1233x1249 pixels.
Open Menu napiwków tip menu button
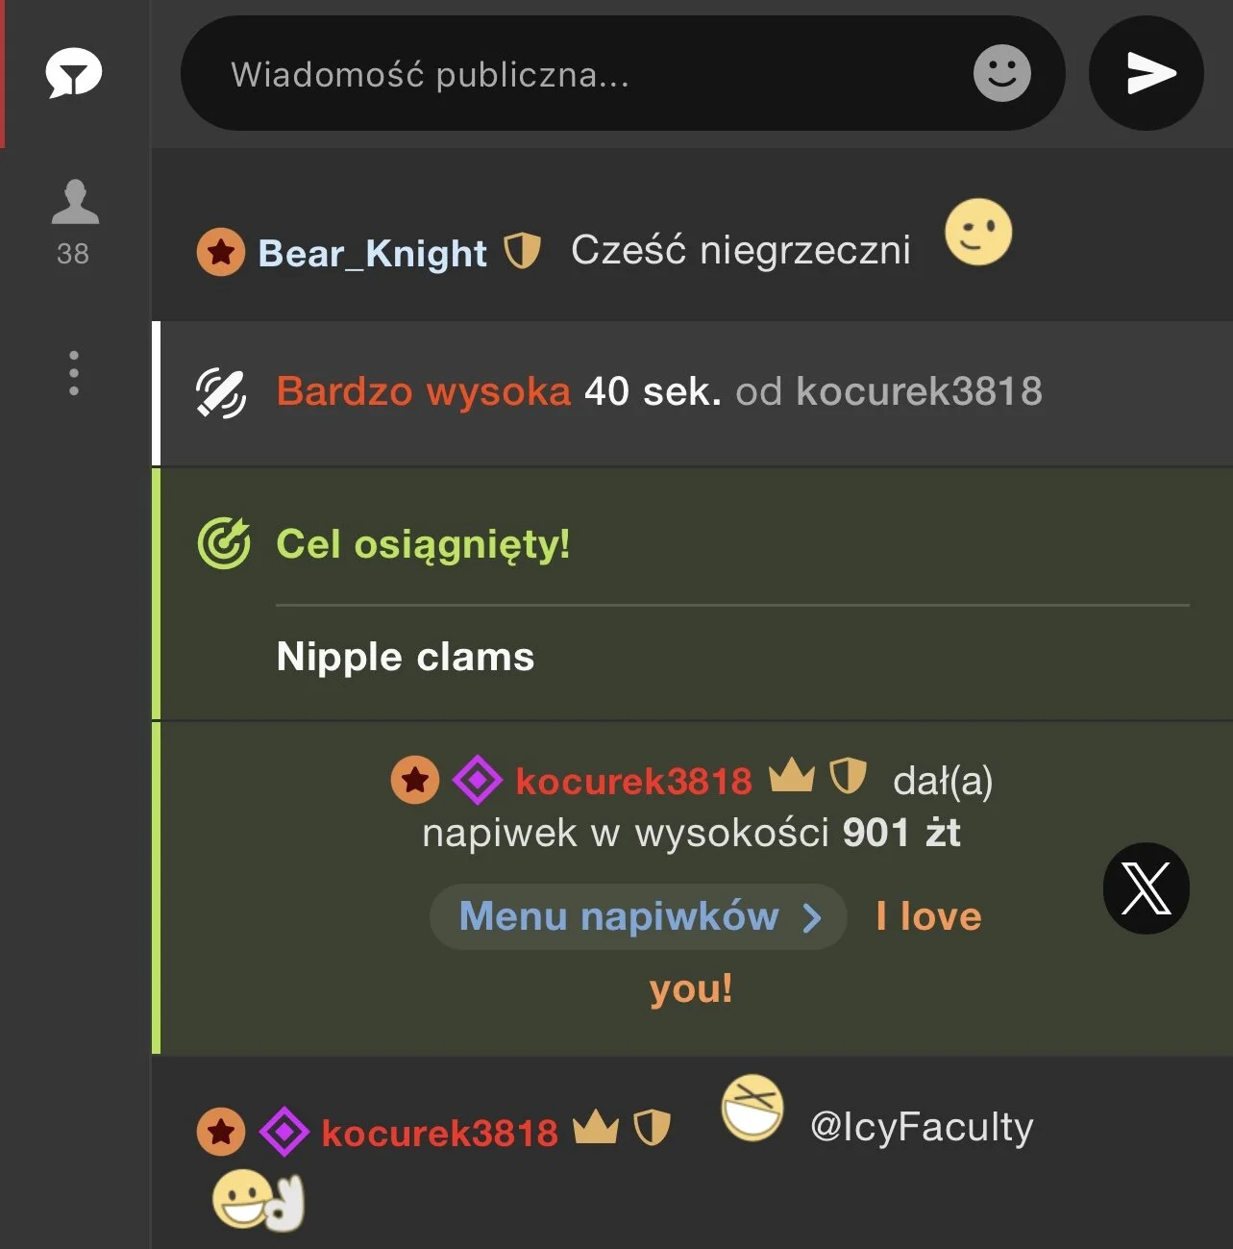(638, 916)
